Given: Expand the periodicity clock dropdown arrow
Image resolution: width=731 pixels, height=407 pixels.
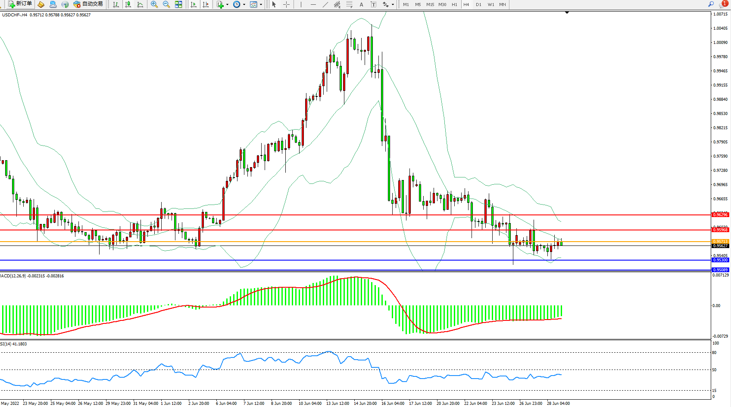Looking at the screenshot, I should click(244, 4).
